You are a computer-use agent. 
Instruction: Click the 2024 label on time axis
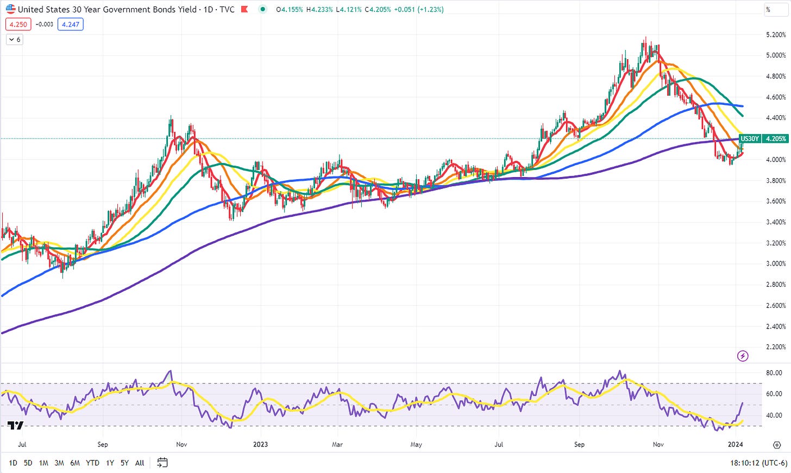(x=735, y=445)
